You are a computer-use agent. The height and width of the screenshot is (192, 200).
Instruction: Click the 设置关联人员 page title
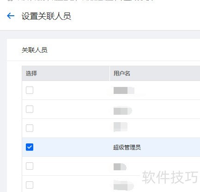[46, 16]
